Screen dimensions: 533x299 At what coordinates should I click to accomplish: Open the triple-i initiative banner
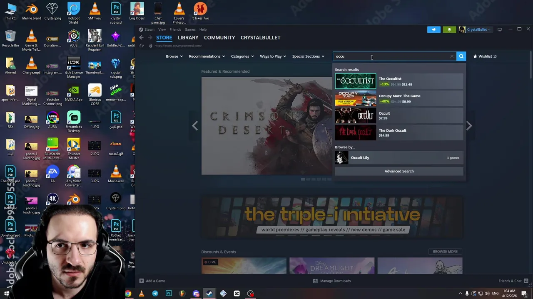(x=332, y=216)
